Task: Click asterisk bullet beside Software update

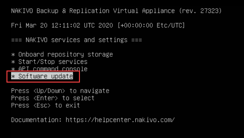Action: (13, 76)
